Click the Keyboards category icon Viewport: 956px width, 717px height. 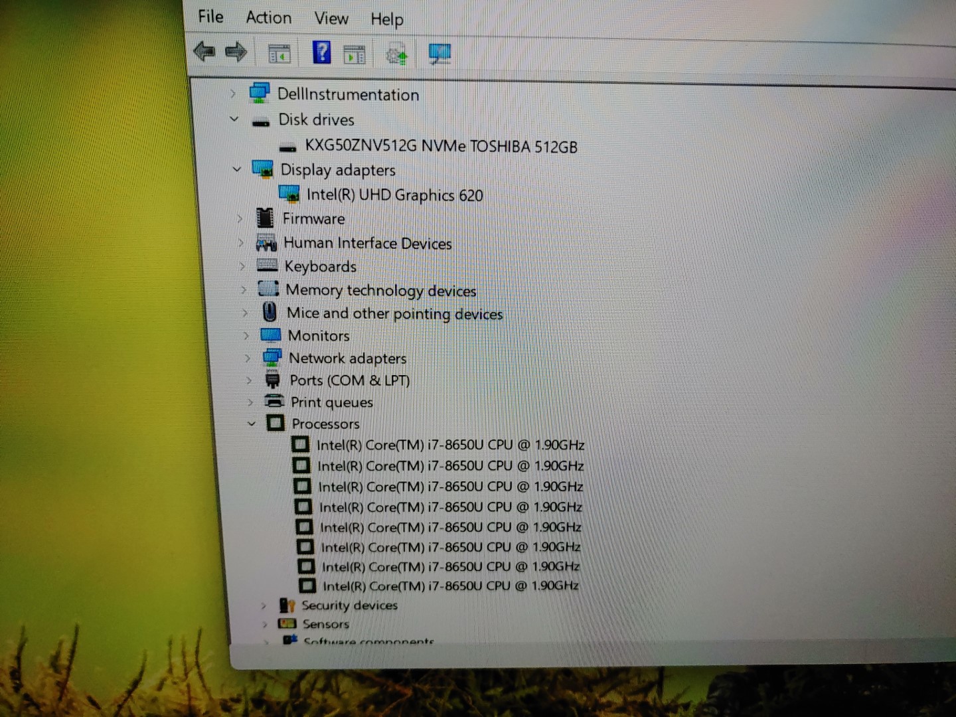coord(267,266)
